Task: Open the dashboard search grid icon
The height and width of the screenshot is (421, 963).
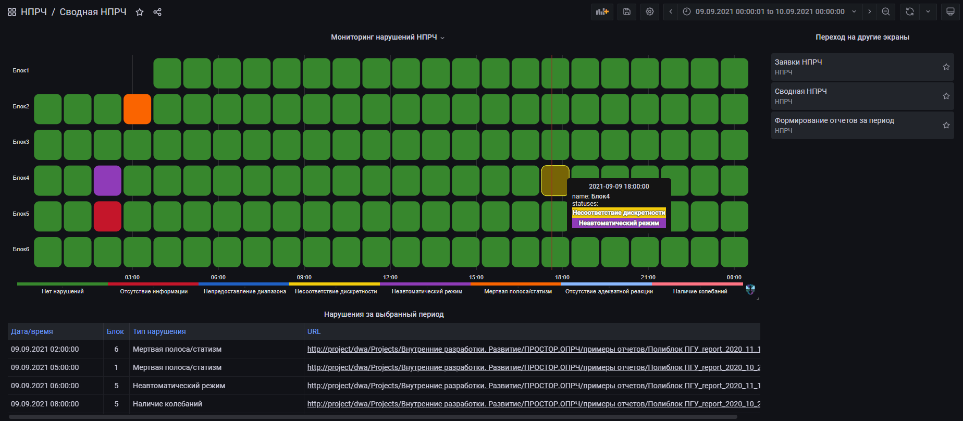Action: pyautogui.click(x=12, y=12)
